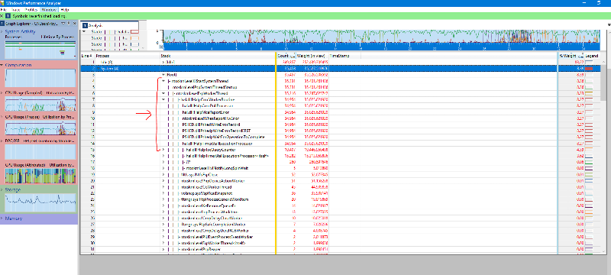This screenshot has width=611, height=275.
Task: Open the Help menu
Action: pyautogui.click(x=64, y=9)
